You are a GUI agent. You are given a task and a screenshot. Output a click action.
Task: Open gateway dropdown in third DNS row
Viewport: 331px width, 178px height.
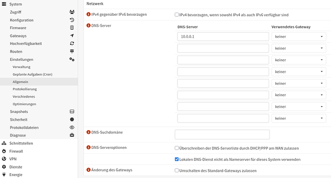tap(299, 60)
